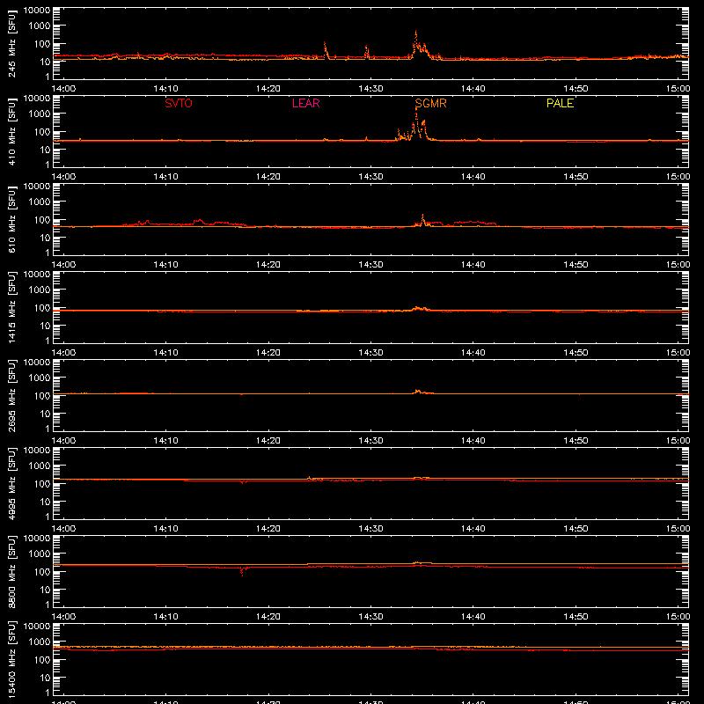This screenshot has height=704, width=704.
Task: Click the 14:10 tick label under 610 MHz panel
Action: [x=165, y=265]
